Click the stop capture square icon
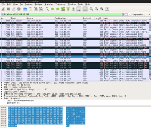The width and height of the screenshot is (151, 128). 8,9
